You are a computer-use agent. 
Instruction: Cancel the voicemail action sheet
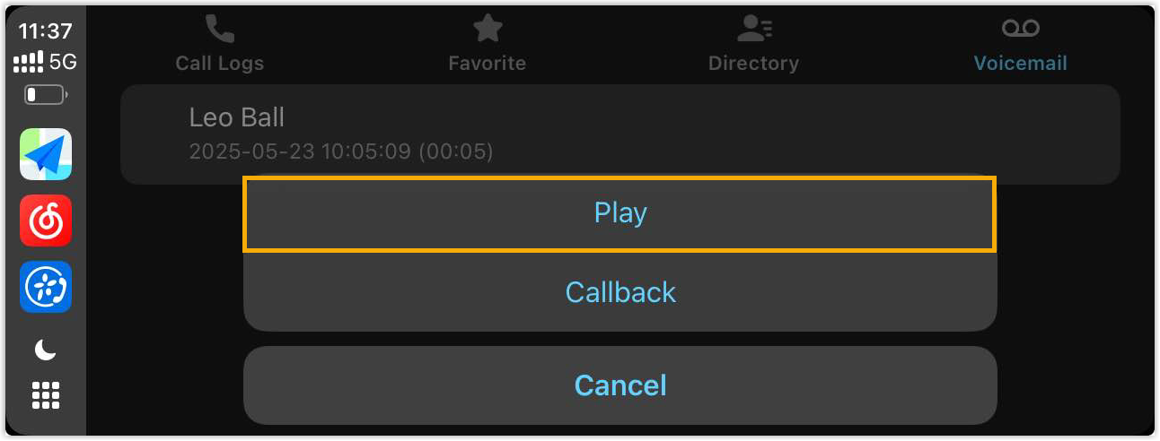[x=620, y=385]
